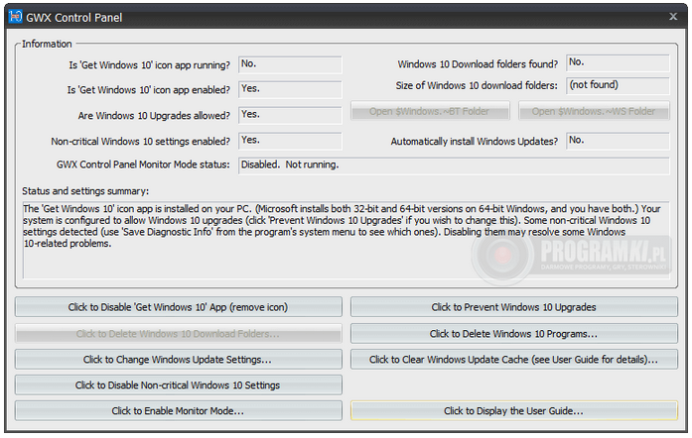Image resolution: width=692 pixels, height=438 pixels.
Task: Open $Windows.~BT Folder button
Action: 430,111
